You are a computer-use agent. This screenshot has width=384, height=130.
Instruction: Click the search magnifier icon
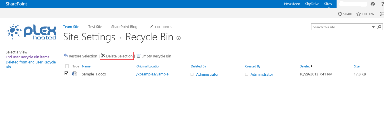tap(379, 27)
